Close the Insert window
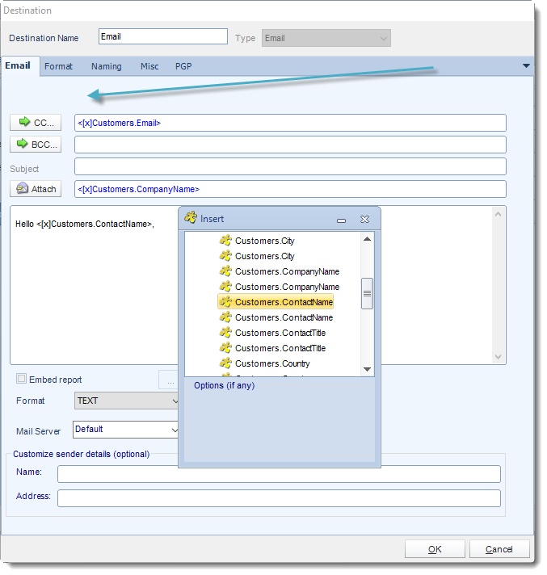The width and height of the screenshot is (547, 575). 364,220
